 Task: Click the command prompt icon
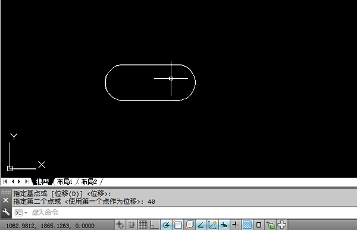coord(18,213)
